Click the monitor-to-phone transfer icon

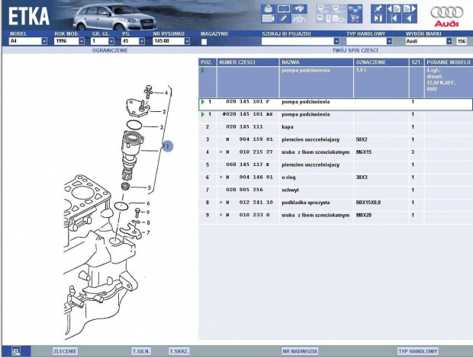point(323,19)
